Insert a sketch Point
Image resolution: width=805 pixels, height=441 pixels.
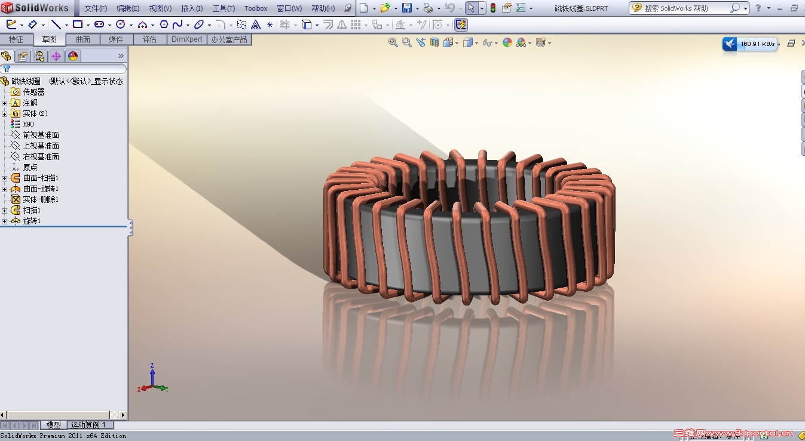pyautogui.click(x=270, y=24)
